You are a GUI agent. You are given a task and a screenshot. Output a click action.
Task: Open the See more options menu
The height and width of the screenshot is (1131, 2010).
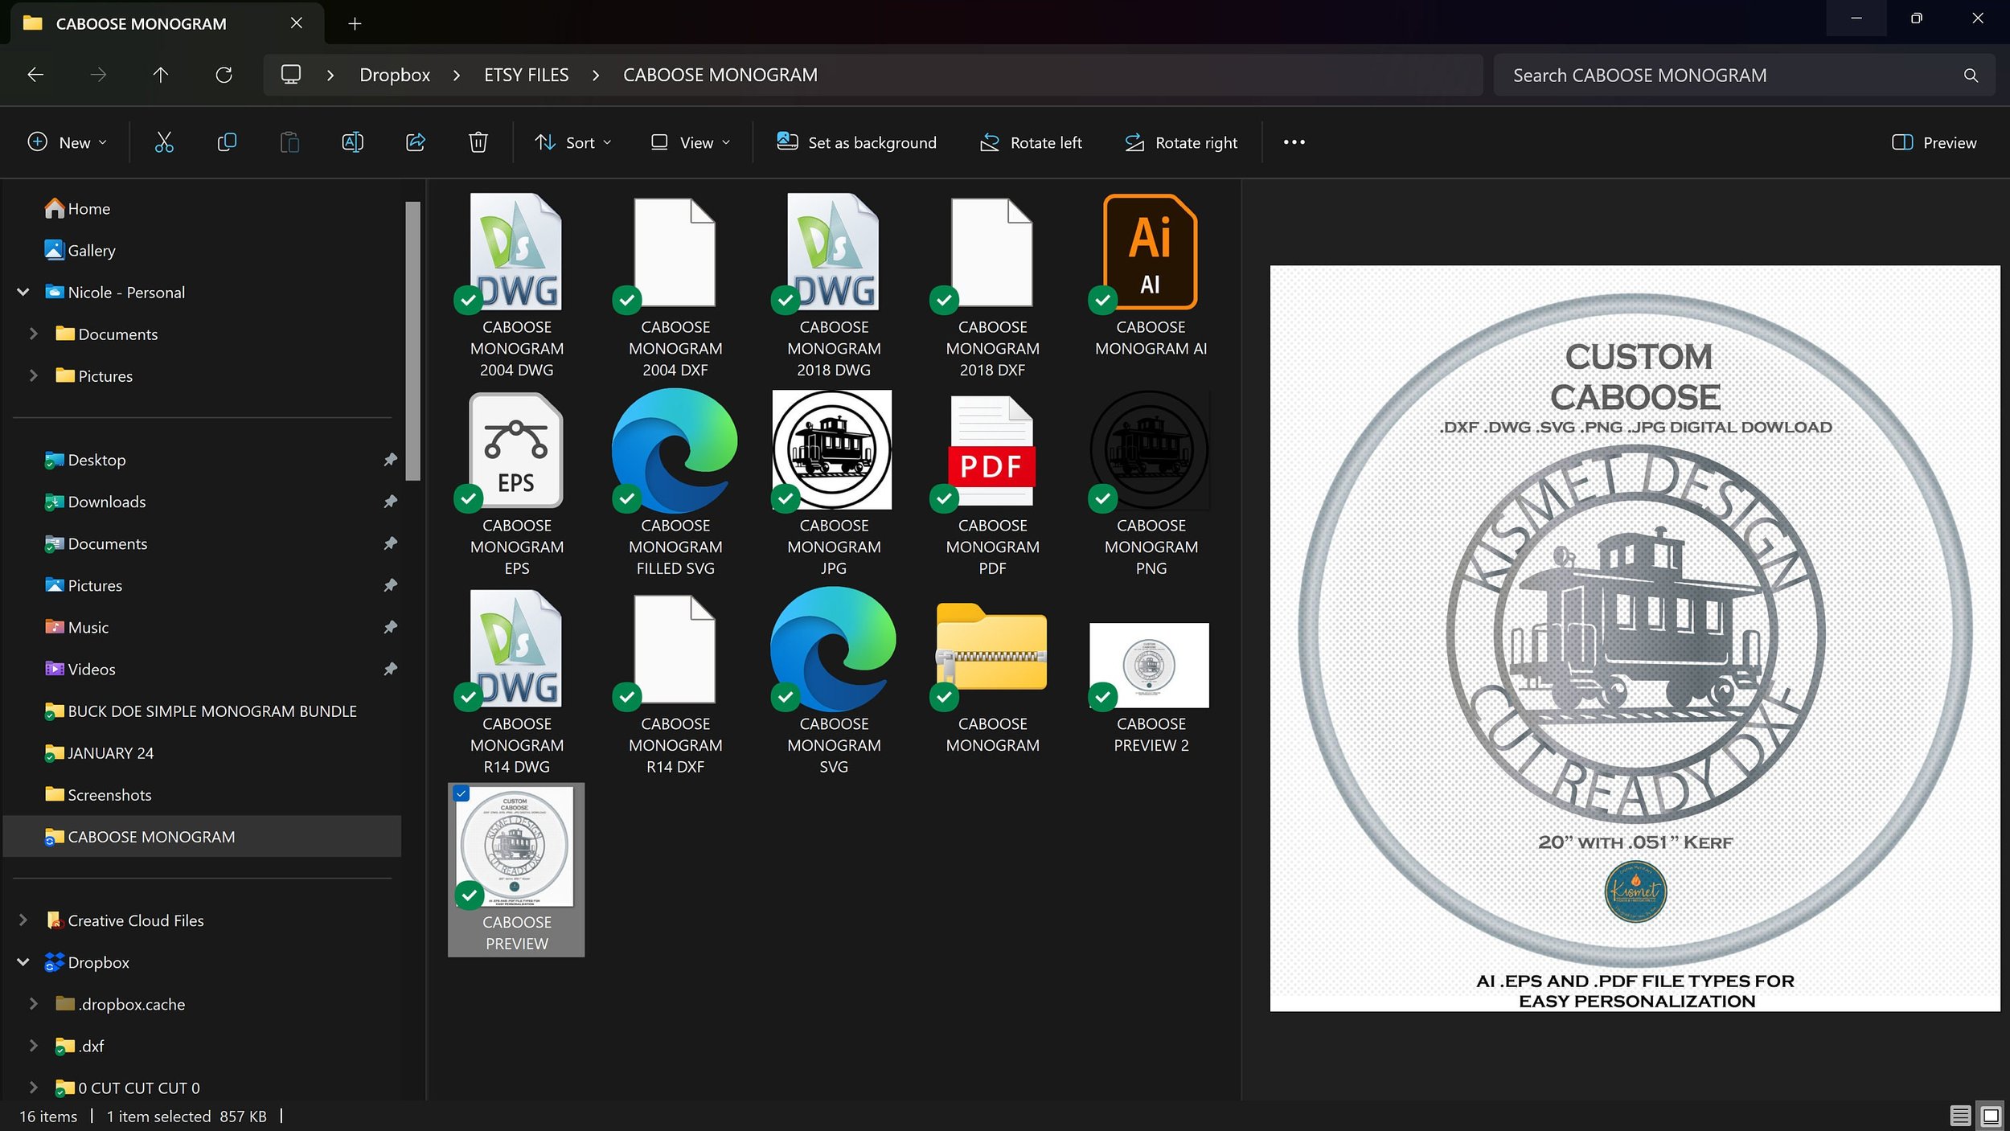[x=1294, y=142]
